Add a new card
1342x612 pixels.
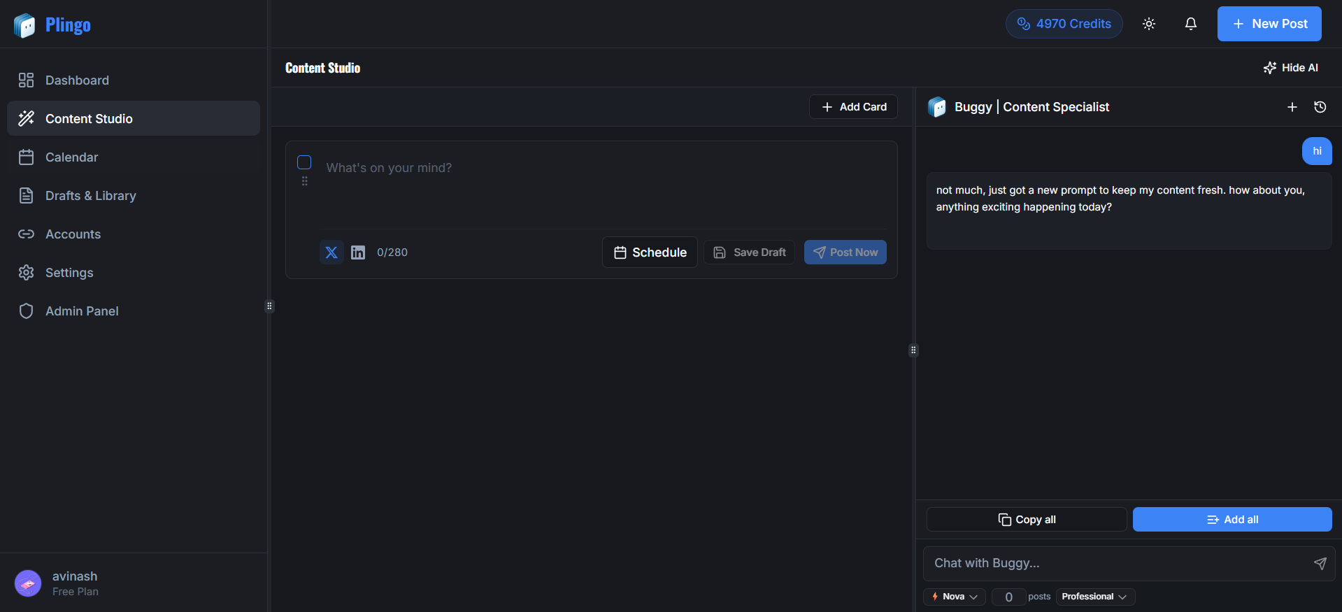[853, 107]
